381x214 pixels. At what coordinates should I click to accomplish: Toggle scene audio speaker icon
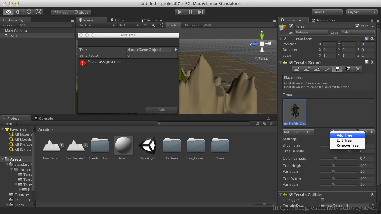[x=161, y=25]
